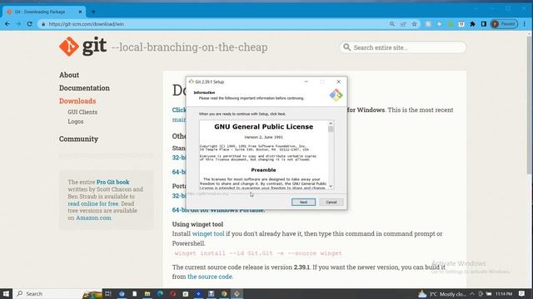Open Microsoft Edge from the taskbar
The height and width of the screenshot is (299, 533).
160,293
